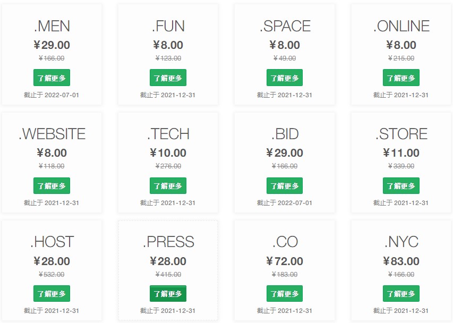Select 了解更多 on the .PRESS card

(x=168, y=294)
